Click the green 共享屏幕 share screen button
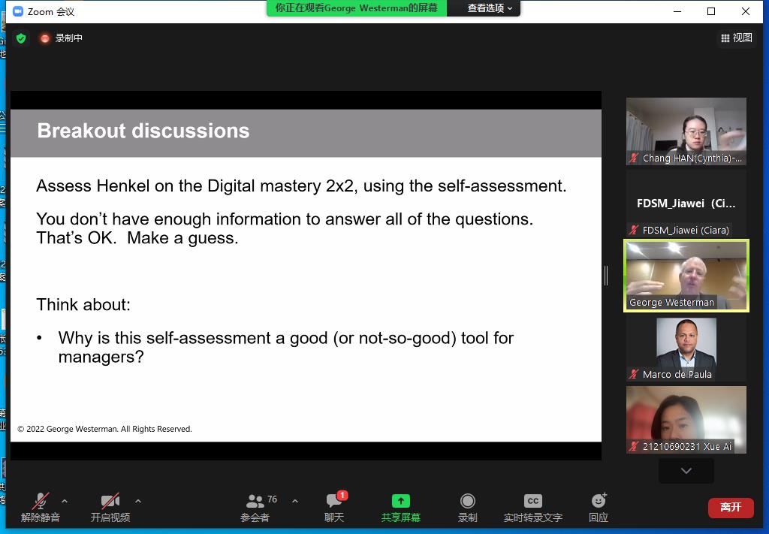 pos(401,508)
